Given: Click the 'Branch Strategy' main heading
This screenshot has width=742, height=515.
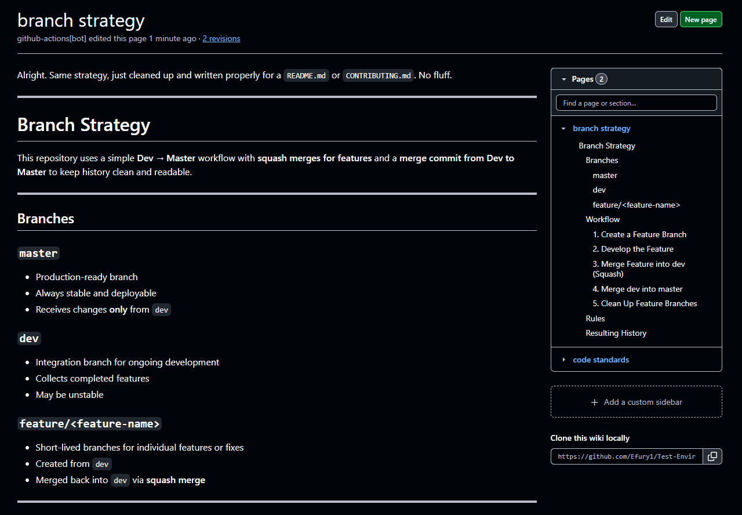Looking at the screenshot, I should pos(84,125).
